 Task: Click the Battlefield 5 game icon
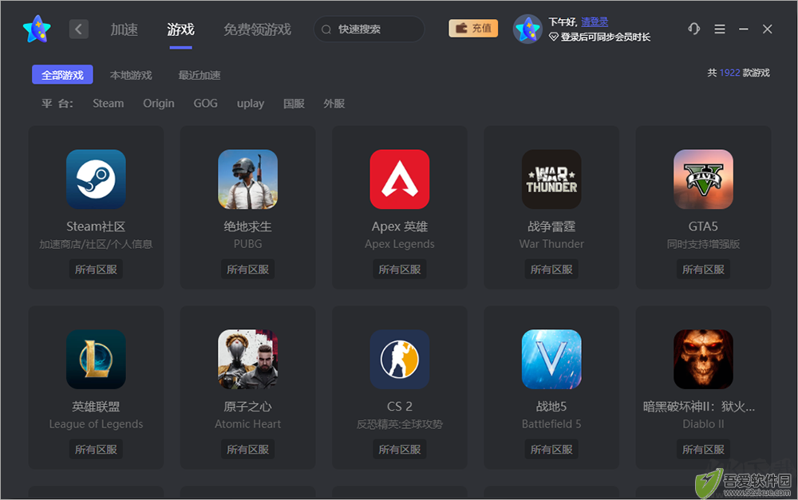[x=551, y=359]
